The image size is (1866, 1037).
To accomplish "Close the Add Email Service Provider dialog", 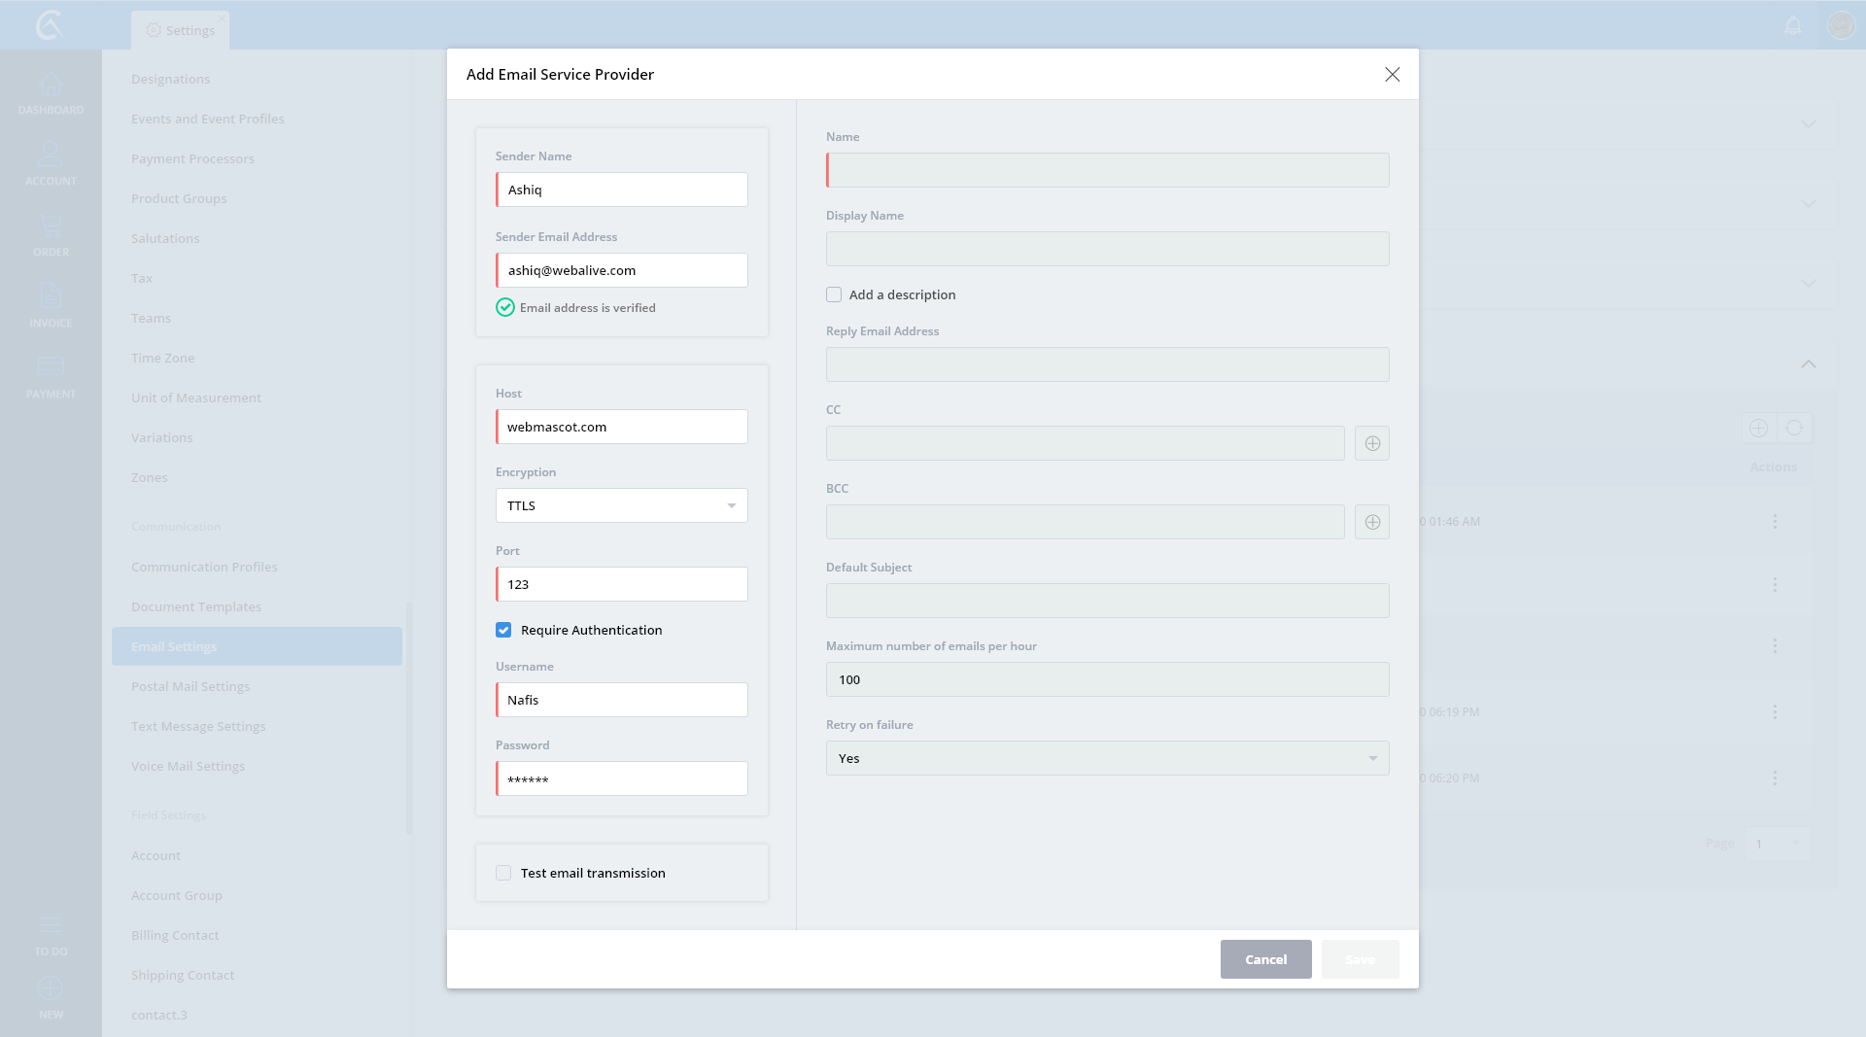I will [x=1392, y=75].
